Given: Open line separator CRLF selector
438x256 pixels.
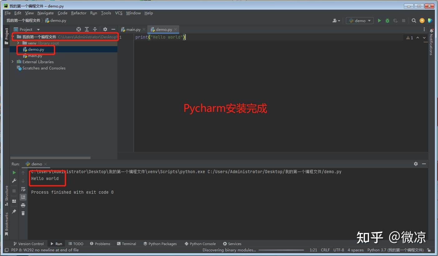Looking at the screenshot, I should pyautogui.click(x=325, y=250).
